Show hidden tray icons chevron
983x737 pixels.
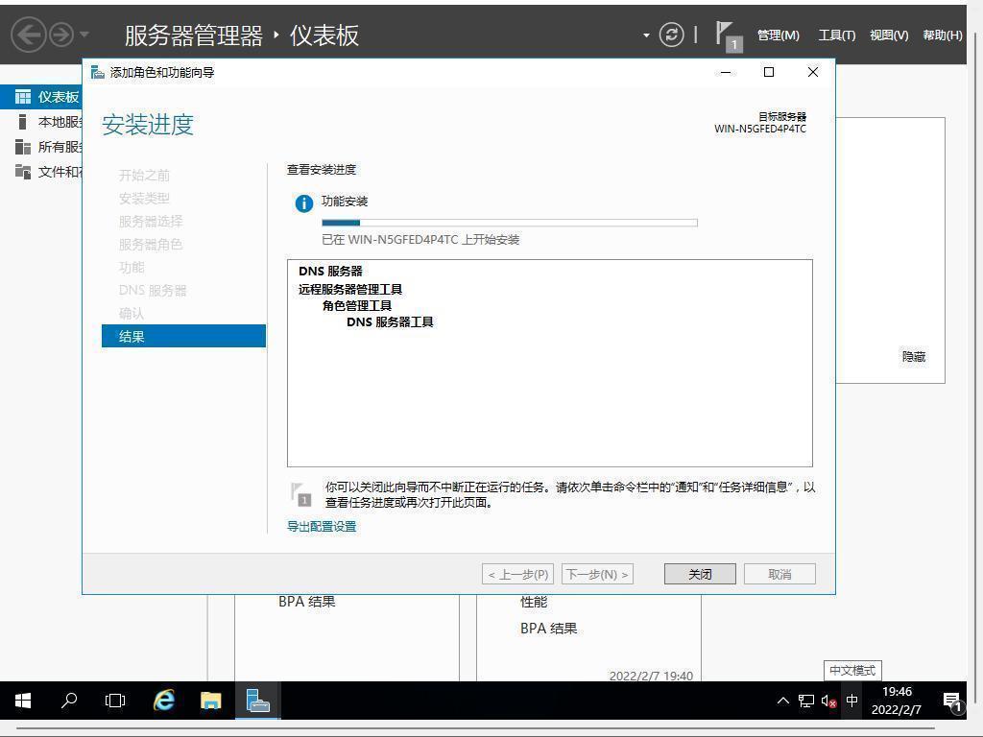click(783, 701)
